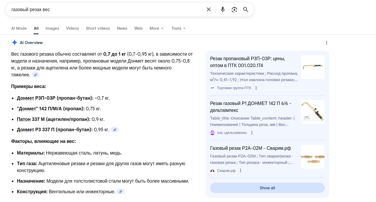Click source link icon after 'инжекторные.'
The image size is (376, 202).
[x=121, y=191]
